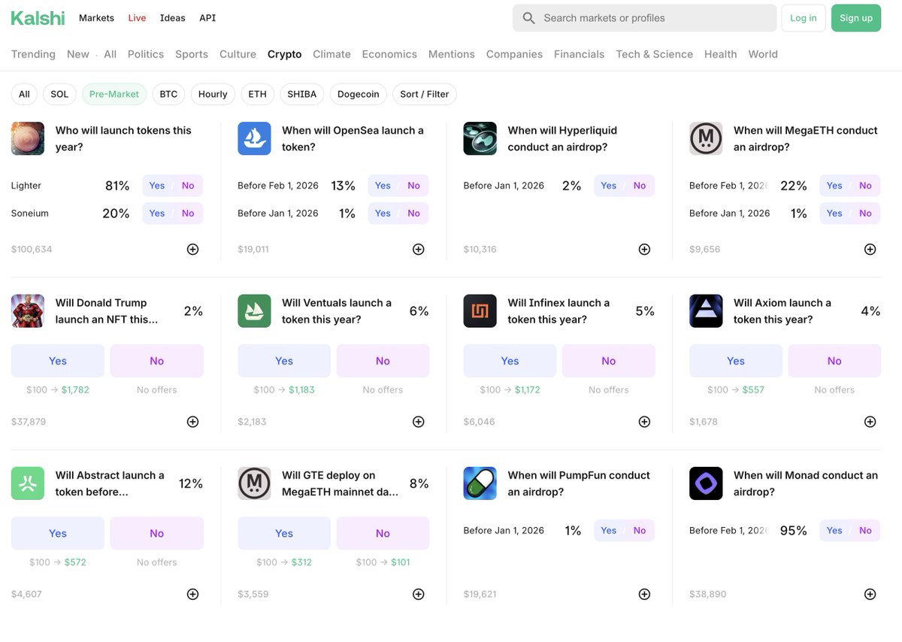Switch to the Tech & Science tab
902x642 pixels.
654,54
